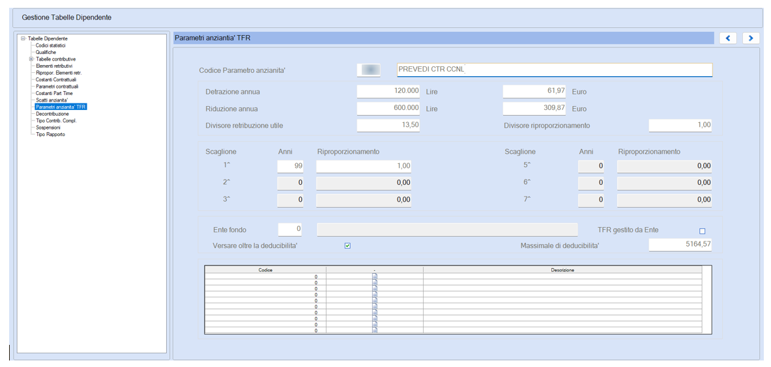Click the lookup icon in last grid row
The image size is (771, 367).
[x=375, y=331]
